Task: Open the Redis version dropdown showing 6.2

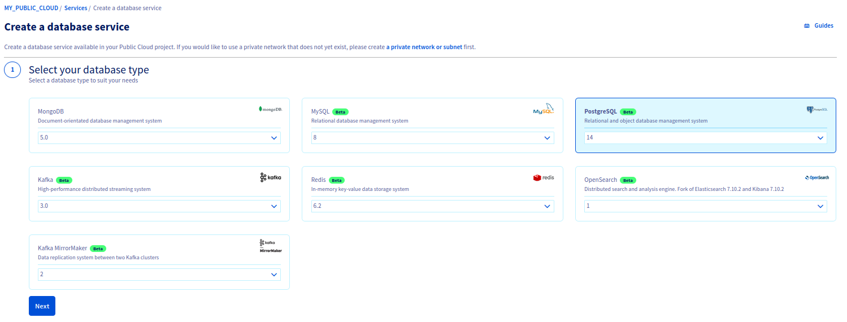Action: (x=432, y=206)
